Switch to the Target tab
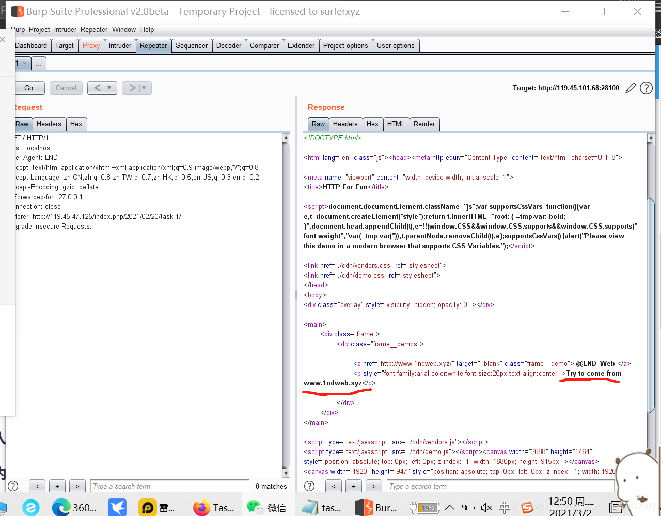 65,45
